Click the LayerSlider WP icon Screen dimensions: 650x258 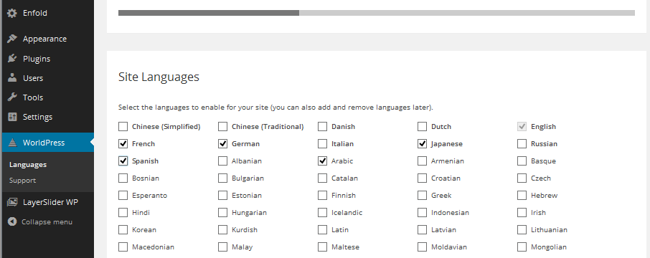coord(12,202)
